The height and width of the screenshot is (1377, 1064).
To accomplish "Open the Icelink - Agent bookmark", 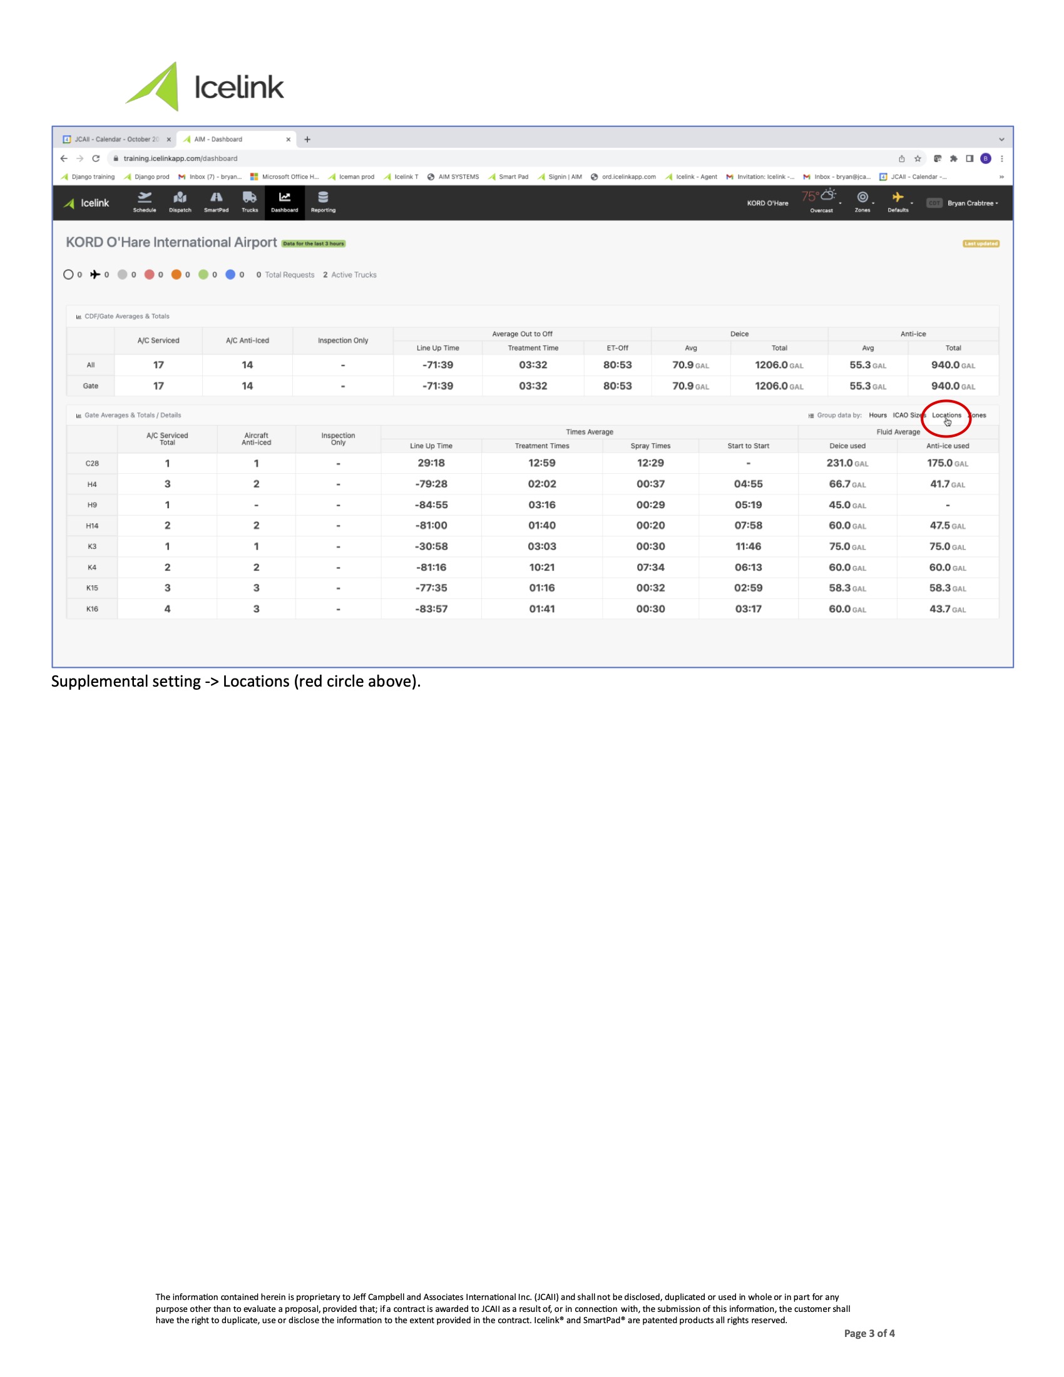I will tap(692, 177).
